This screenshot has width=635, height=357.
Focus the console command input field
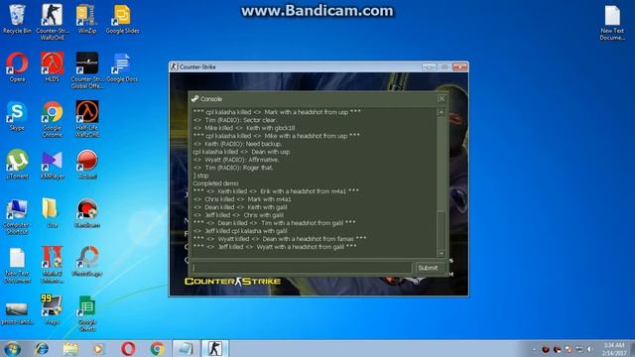coord(302,268)
